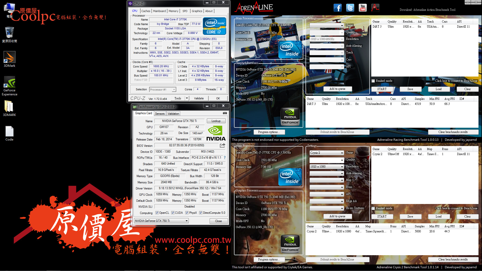Open the CPU-Z Tools dropdown arrow
Image resolution: width=482 pixels, height=271 pixels.
[x=187, y=98]
